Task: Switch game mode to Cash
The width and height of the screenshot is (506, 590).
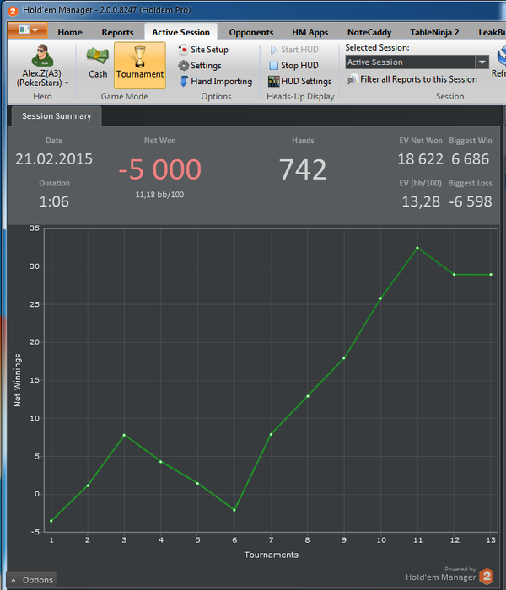Action: pyautogui.click(x=98, y=63)
